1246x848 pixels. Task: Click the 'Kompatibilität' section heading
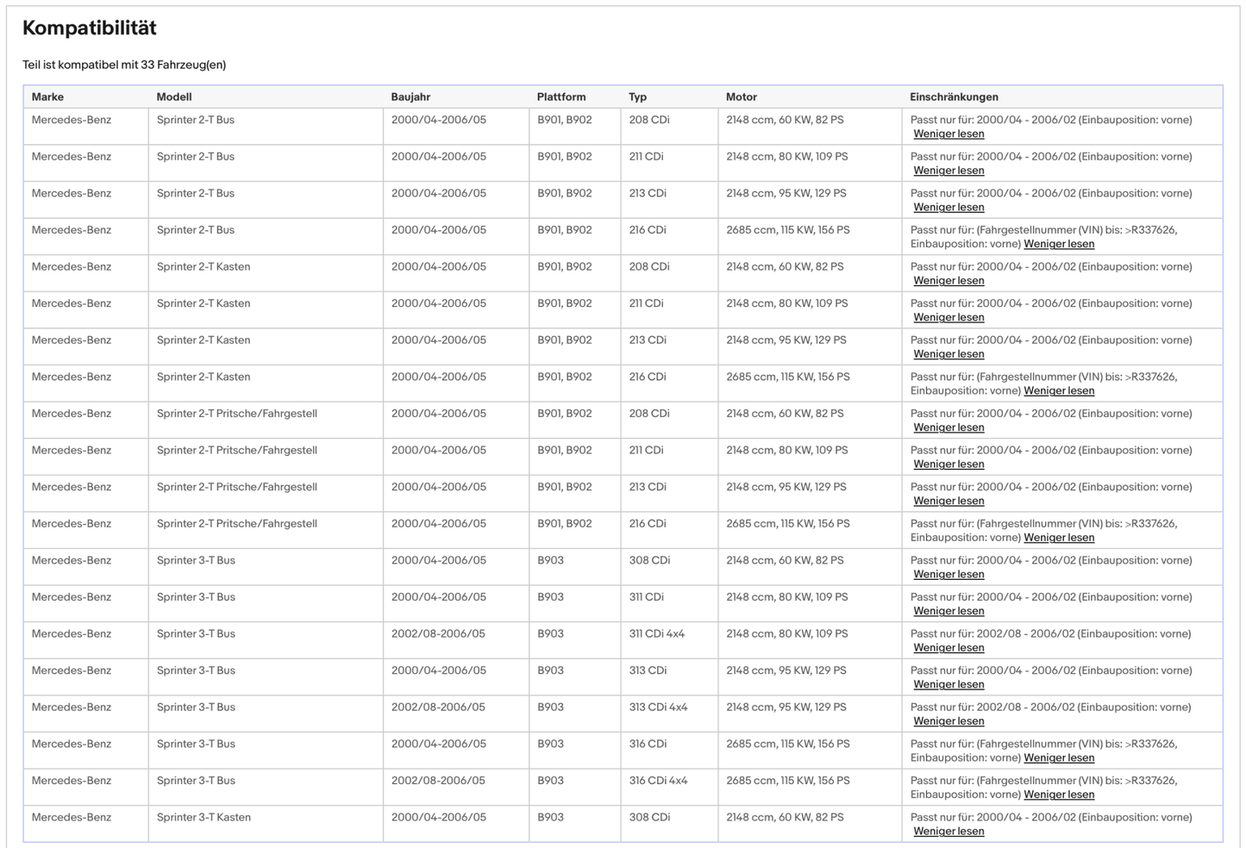(90, 28)
